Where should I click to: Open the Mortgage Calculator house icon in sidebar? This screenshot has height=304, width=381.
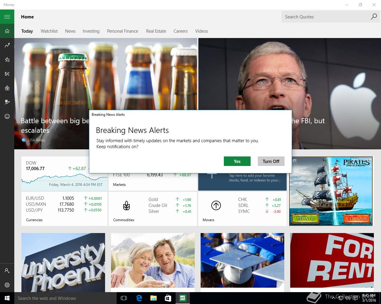[7, 88]
